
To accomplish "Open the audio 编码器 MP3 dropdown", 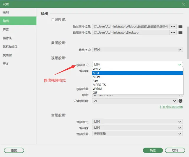I will click(x=137, y=127).
